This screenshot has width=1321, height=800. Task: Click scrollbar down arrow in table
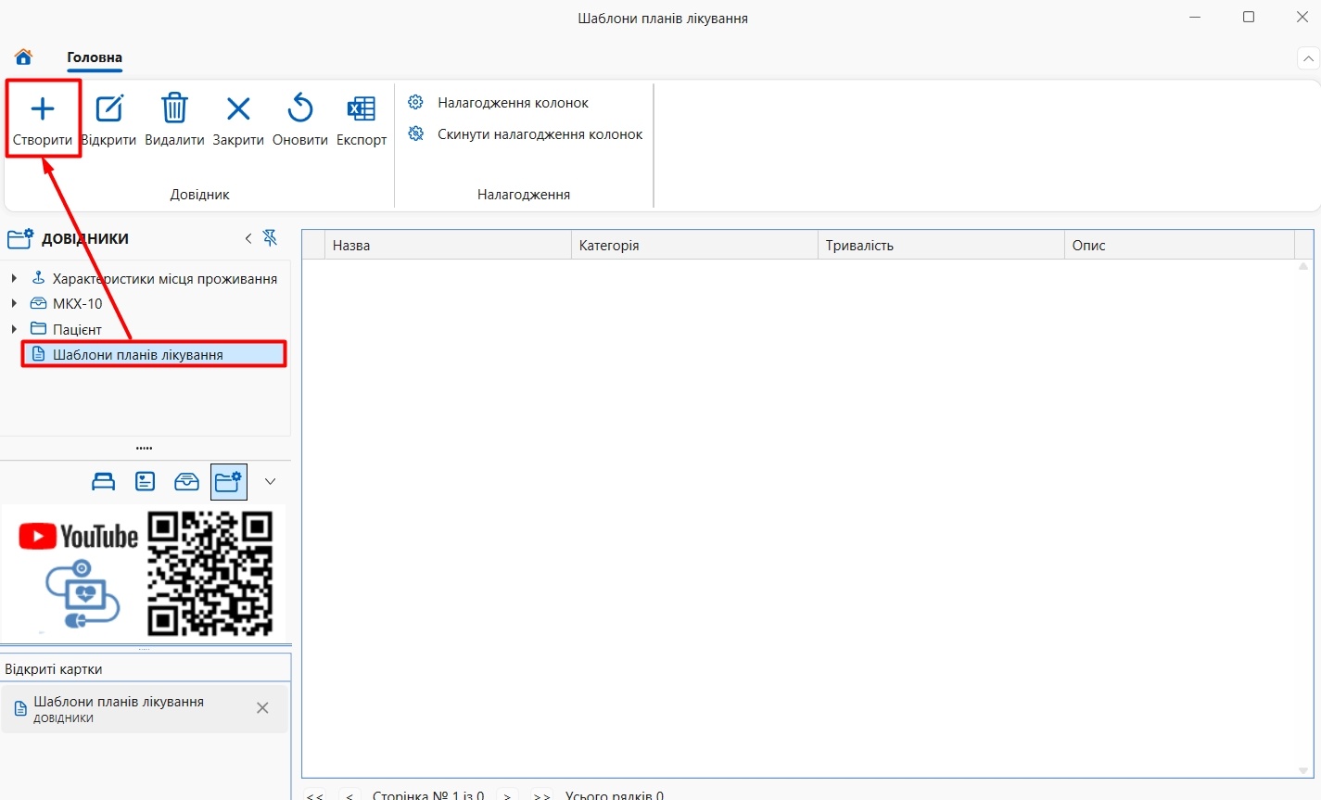(1303, 770)
